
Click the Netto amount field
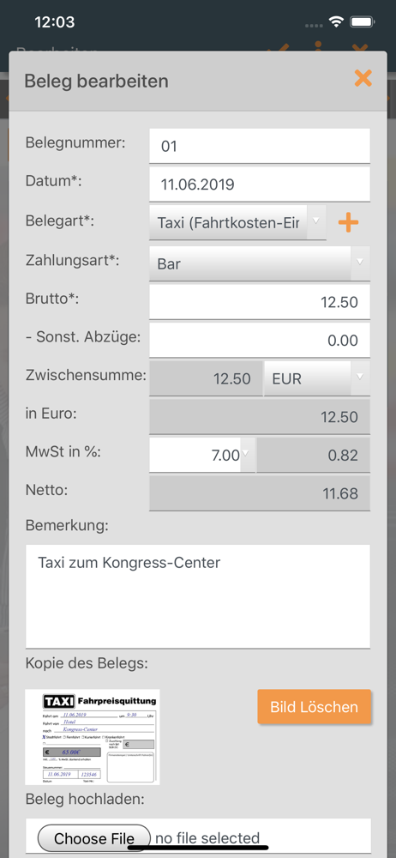tap(259, 493)
